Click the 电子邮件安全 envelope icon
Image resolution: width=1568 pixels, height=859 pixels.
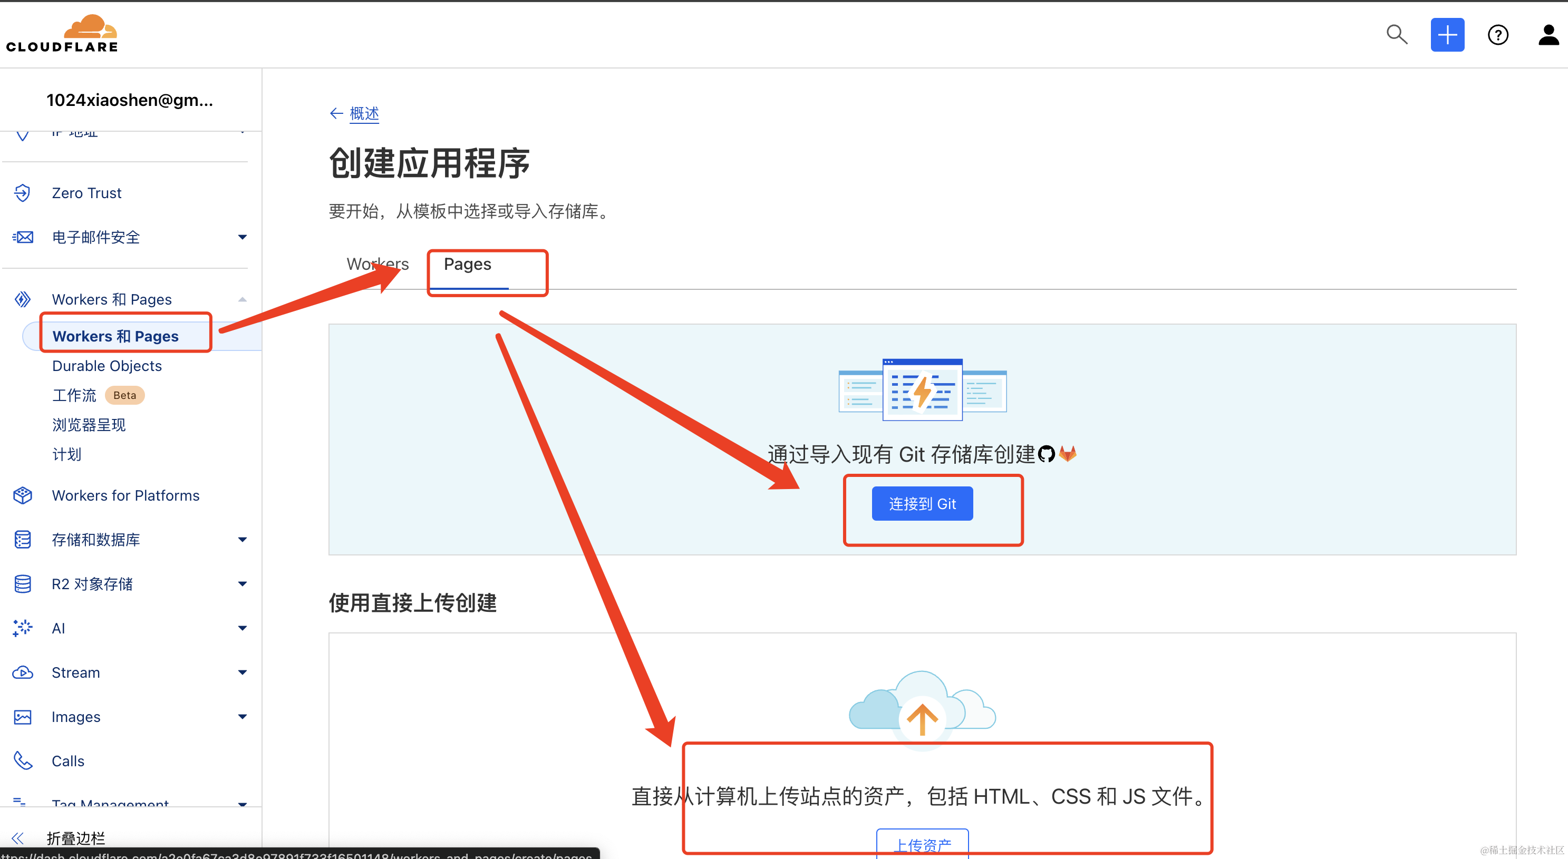coord(22,237)
